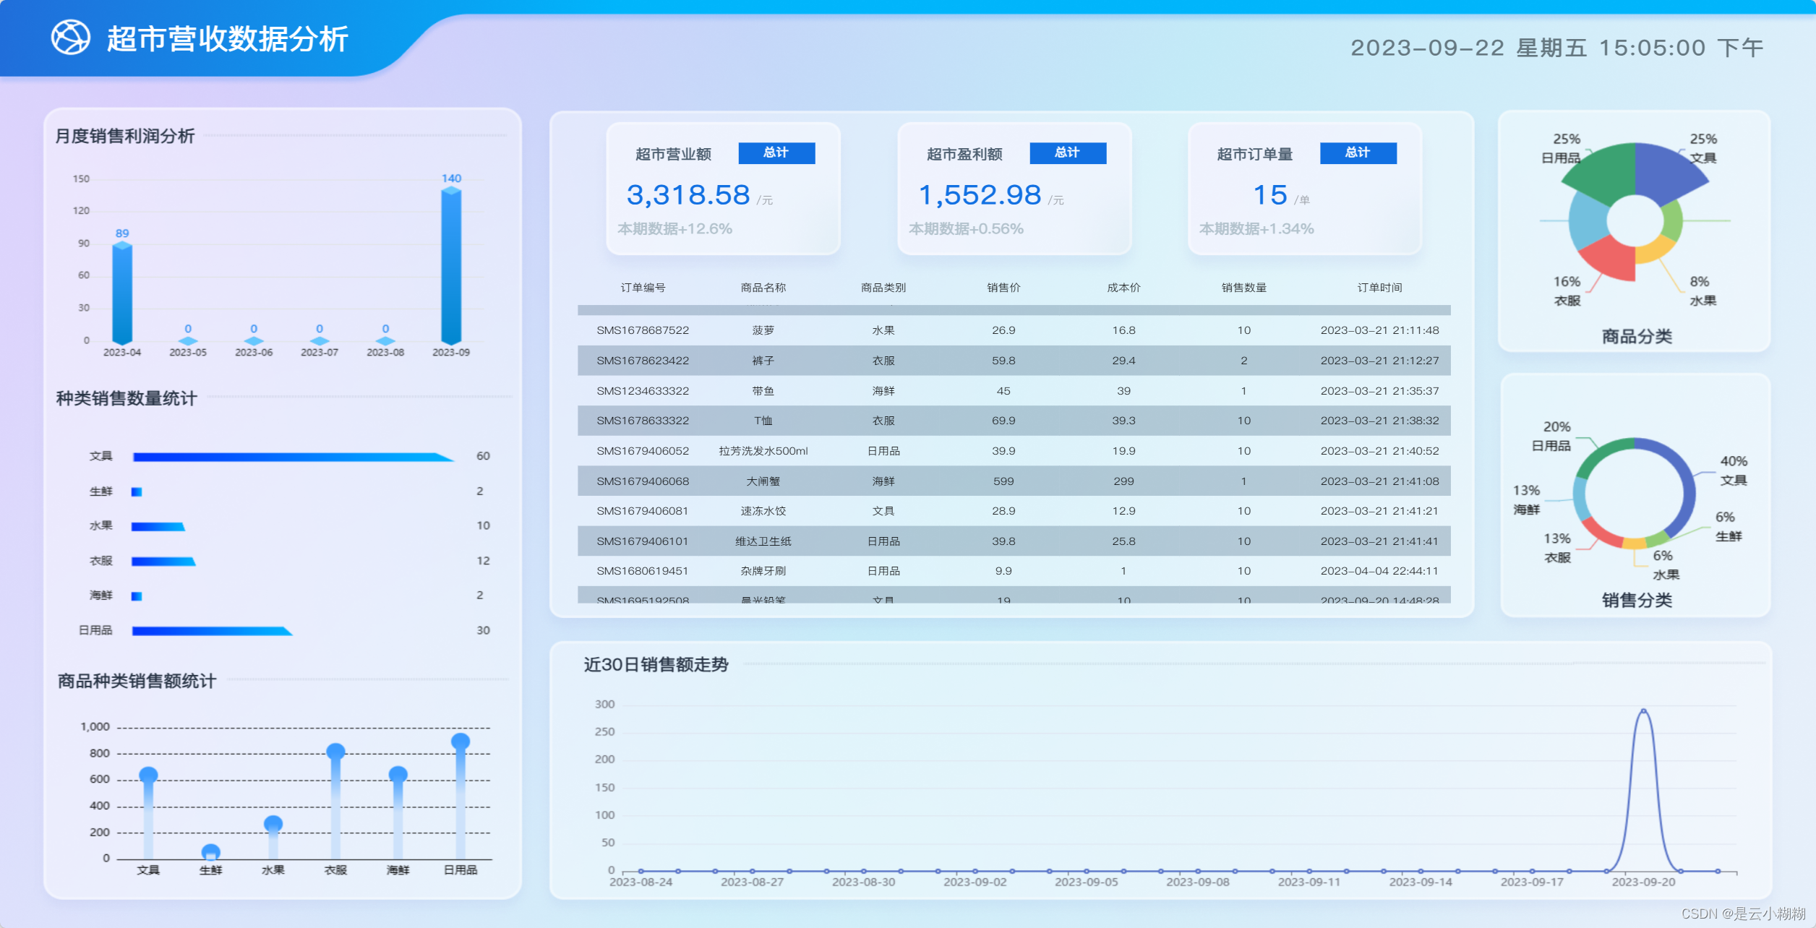The height and width of the screenshot is (928, 1816).
Task: Click the 20% 日用品 label in 销售分类 donut
Action: (x=1551, y=437)
